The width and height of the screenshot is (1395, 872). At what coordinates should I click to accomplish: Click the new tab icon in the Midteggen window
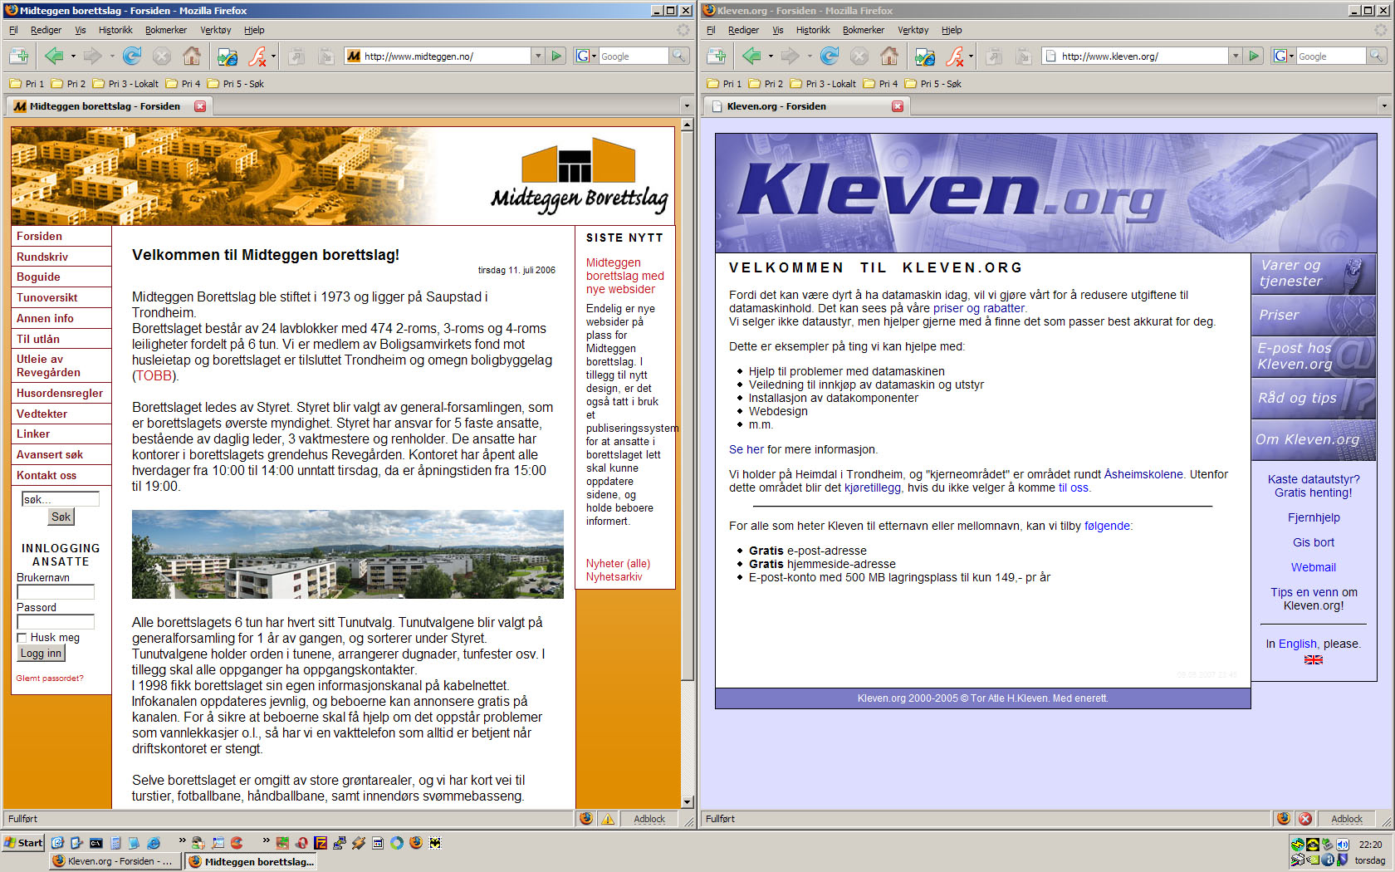tap(19, 56)
